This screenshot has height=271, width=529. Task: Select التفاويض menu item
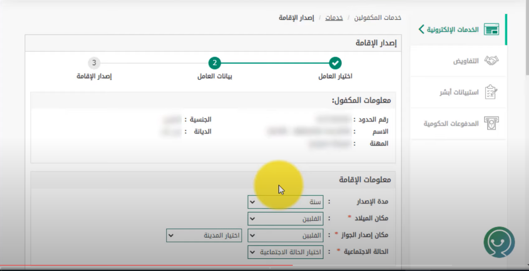458,61
